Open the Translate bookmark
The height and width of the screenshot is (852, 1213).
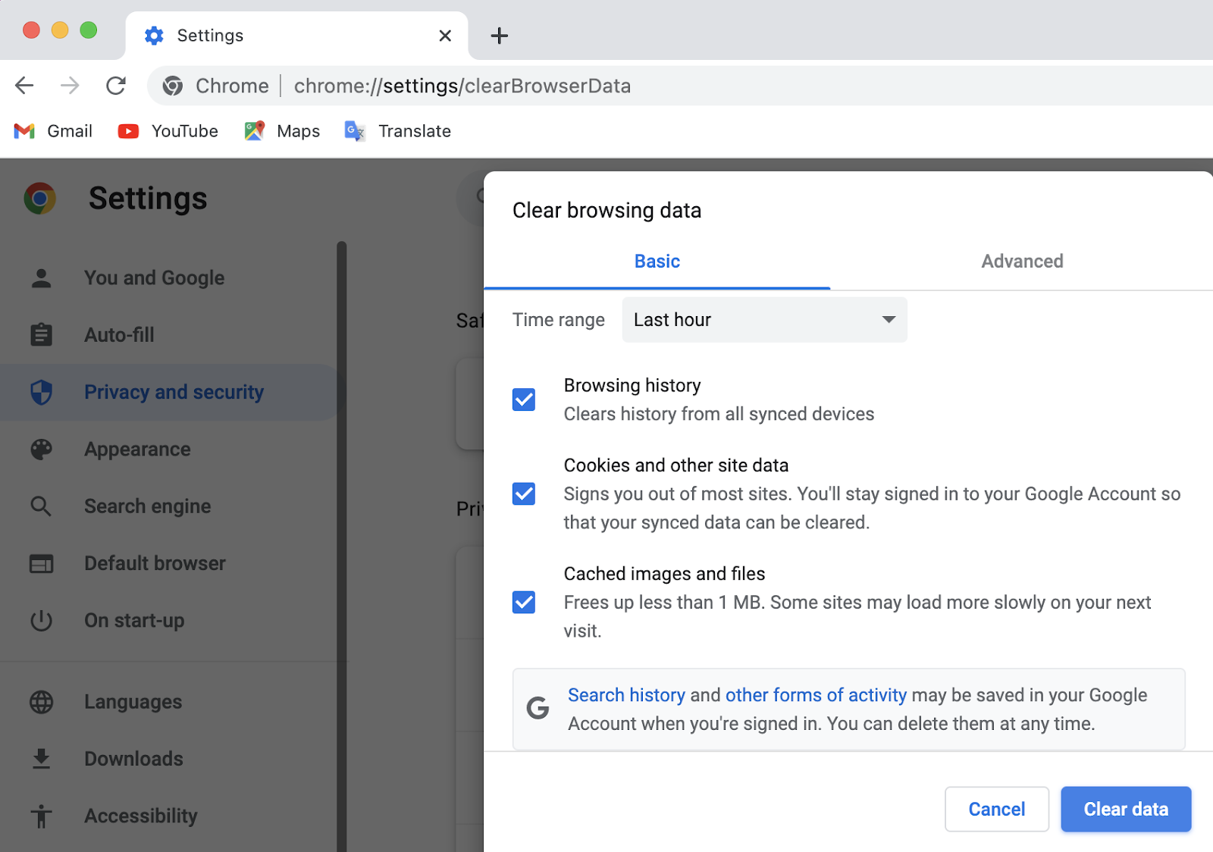click(x=397, y=131)
